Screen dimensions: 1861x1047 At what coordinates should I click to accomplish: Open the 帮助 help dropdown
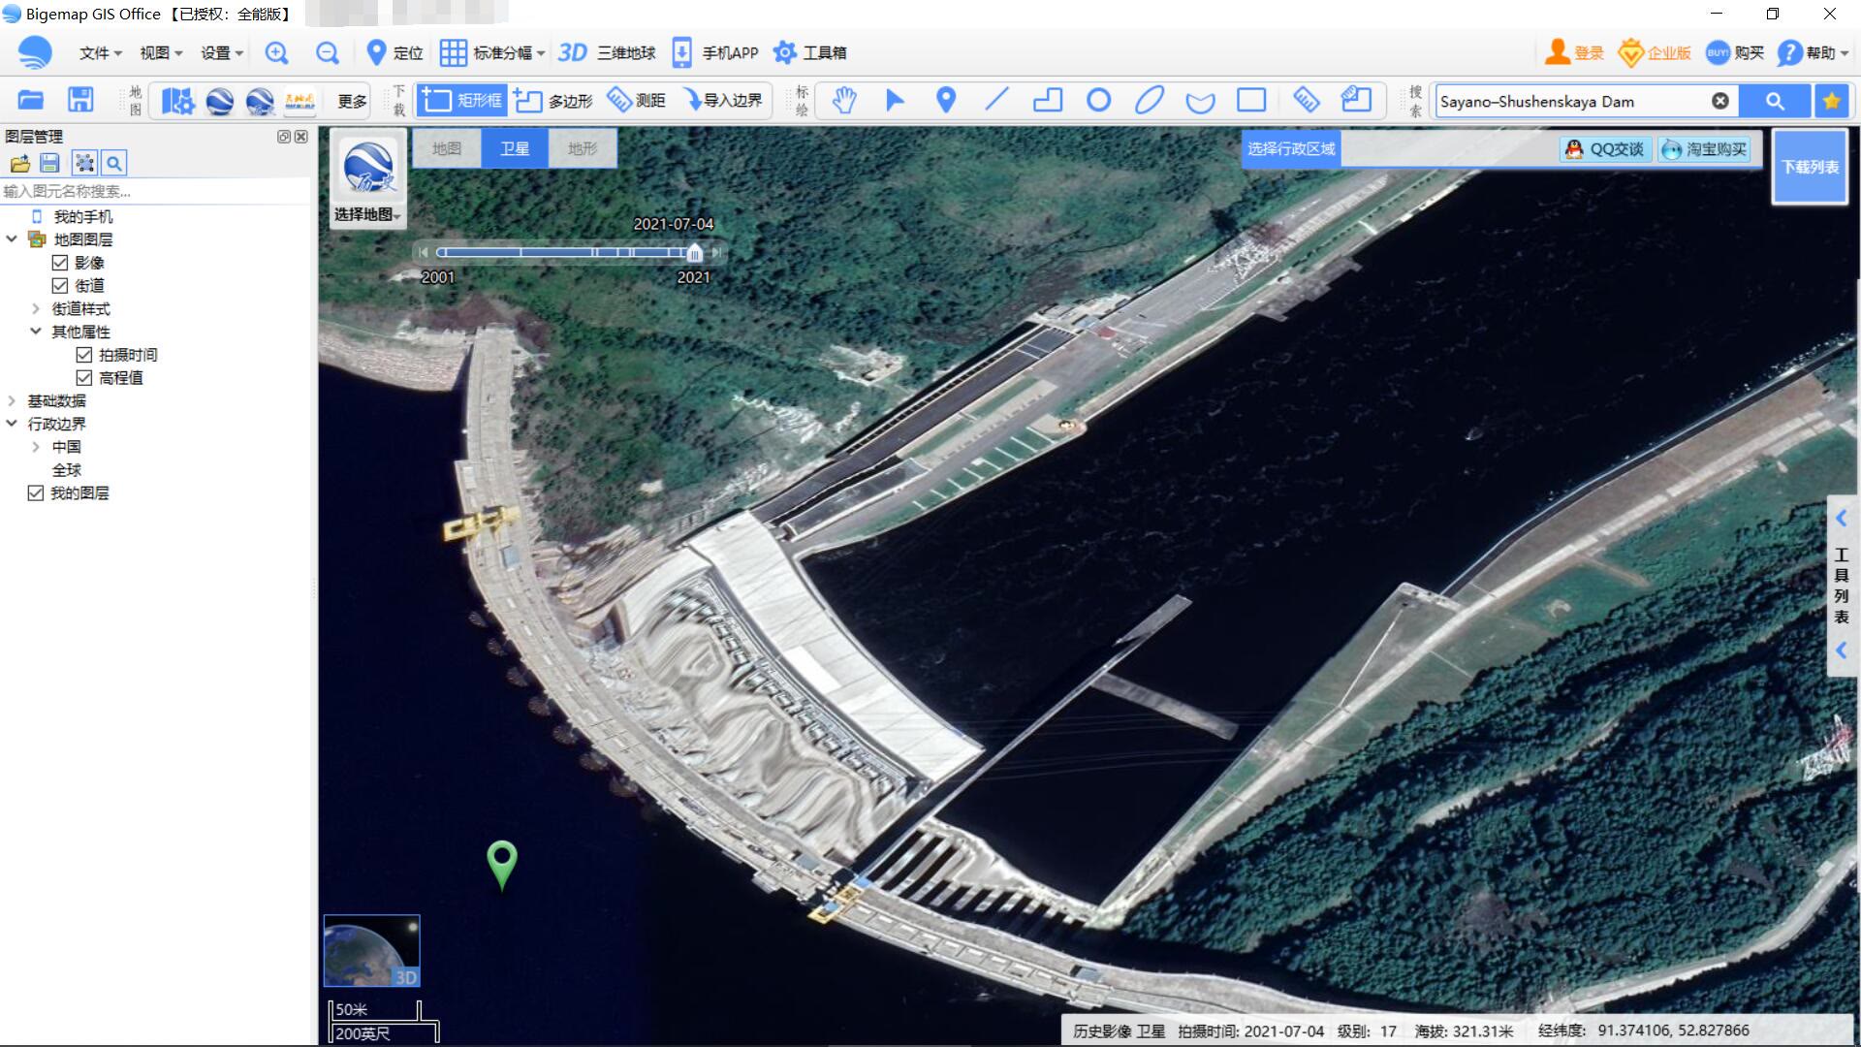(1813, 53)
